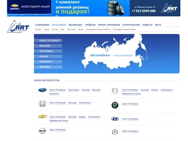Open Chevrolet Казань dealer link

tap(82, 117)
